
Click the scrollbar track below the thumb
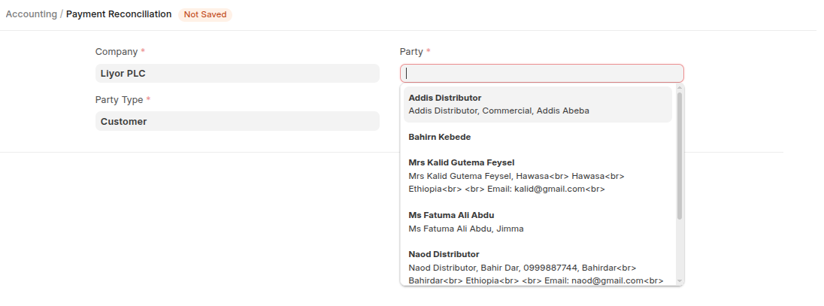coord(680,248)
